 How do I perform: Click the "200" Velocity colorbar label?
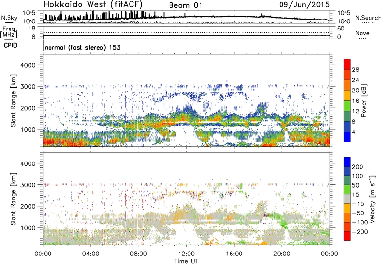point(358,167)
